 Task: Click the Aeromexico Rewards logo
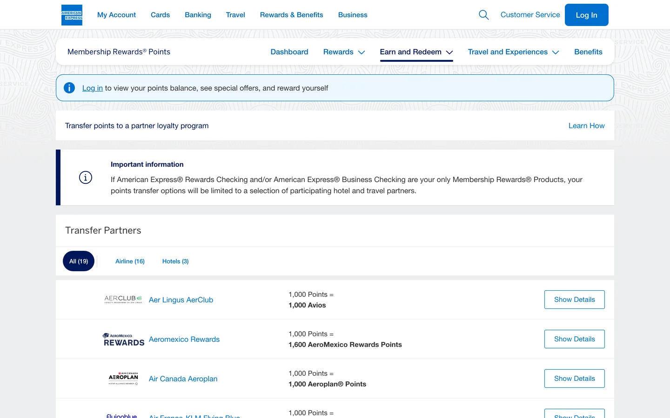pos(123,340)
